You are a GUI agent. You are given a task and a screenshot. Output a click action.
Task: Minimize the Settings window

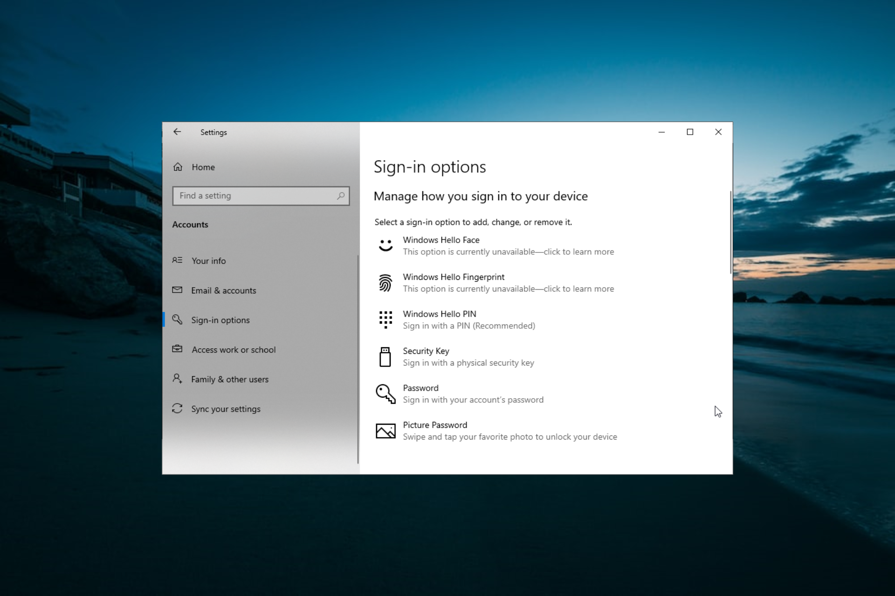pyautogui.click(x=661, y=132)
